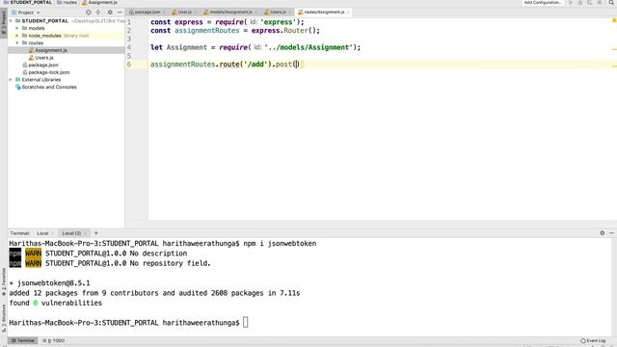Click 'npm i jsonwebtoken' command in terminal
Image resolution: width=617 pixels, height=347 pixels.
tap(280, 244)
